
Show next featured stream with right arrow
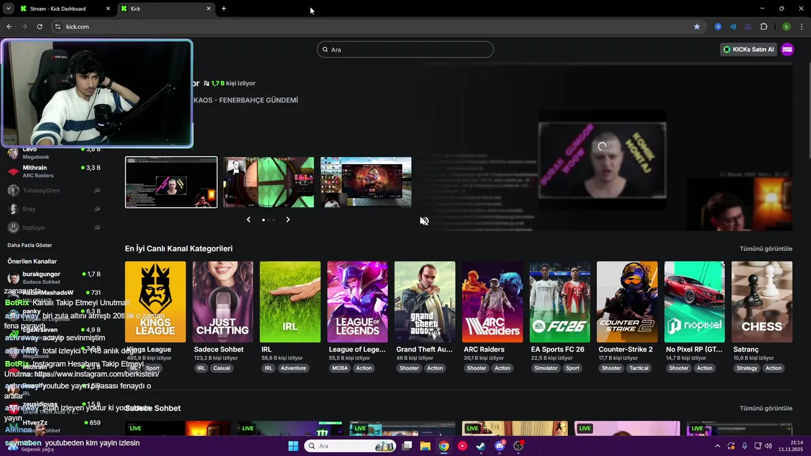(x=288, y=220)
